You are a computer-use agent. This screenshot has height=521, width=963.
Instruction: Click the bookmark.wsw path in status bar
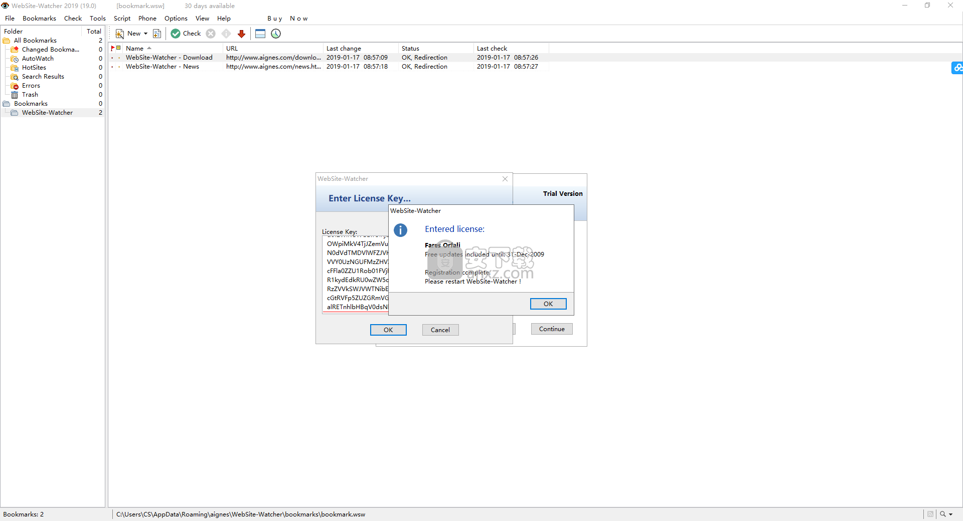point(241,514)
